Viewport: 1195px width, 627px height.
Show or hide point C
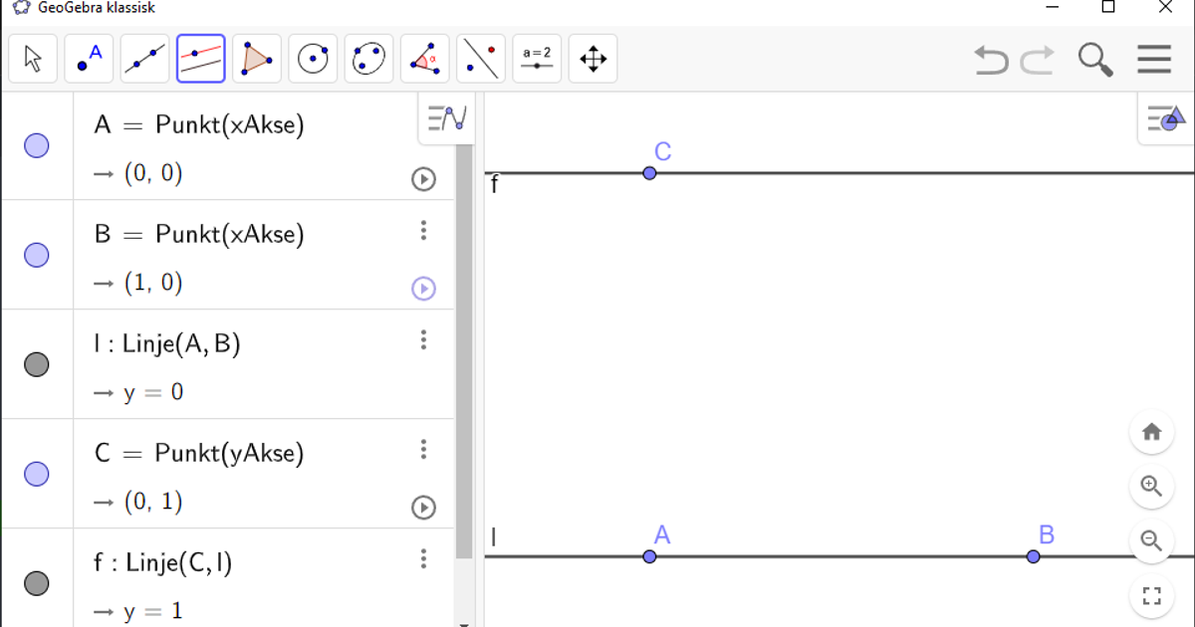tap(37, 474)
